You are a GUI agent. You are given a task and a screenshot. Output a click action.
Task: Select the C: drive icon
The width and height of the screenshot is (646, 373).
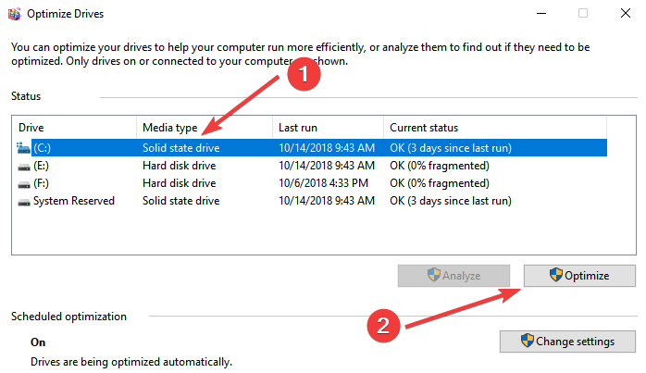point(24,147)
